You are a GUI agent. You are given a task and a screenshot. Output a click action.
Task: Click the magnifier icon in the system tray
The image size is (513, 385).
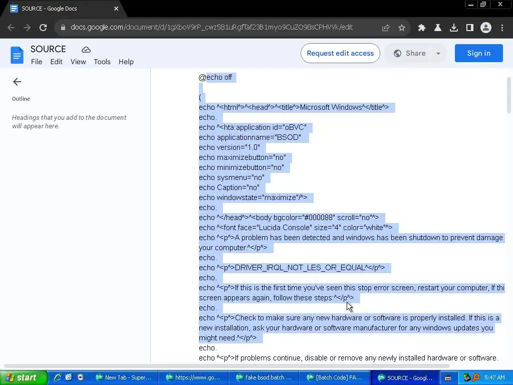[x=476, y=377]
